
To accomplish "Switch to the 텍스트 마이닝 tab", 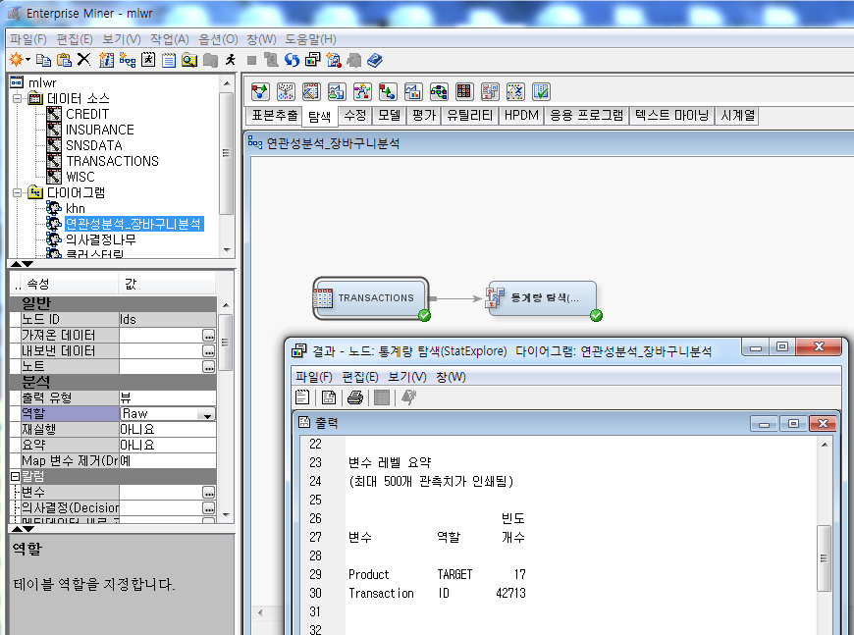I will 672,116.
